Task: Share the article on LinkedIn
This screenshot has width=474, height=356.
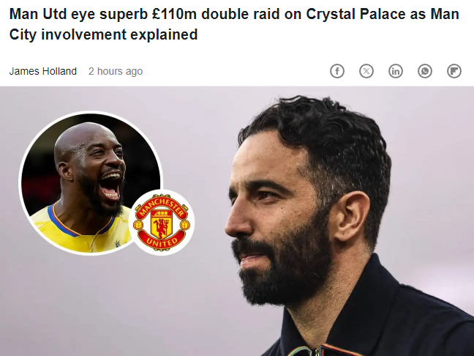Action: 396,71
